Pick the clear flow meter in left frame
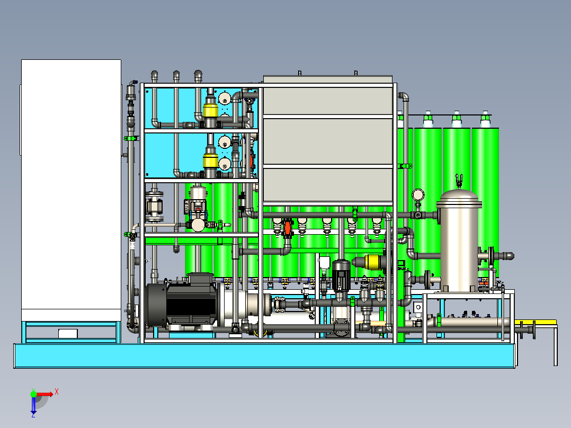The height and width of the screenshot is (428, 571). [155, 207]
